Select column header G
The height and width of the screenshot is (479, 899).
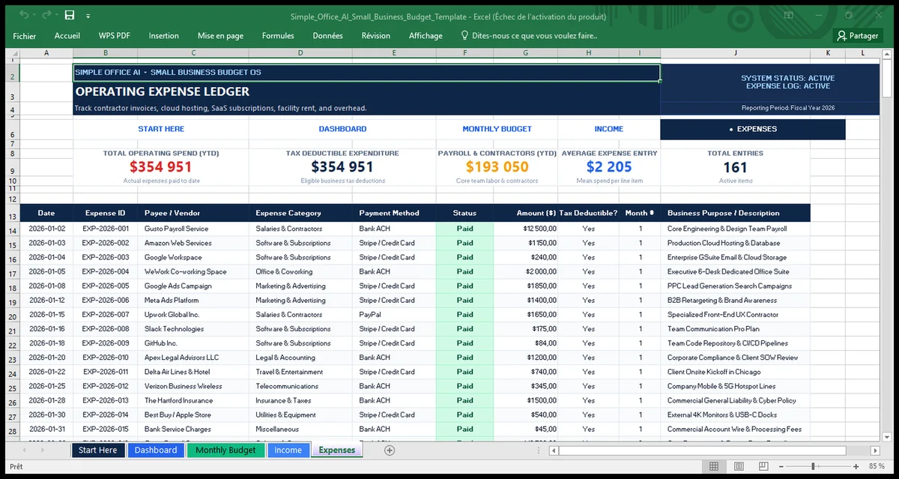coord(525,53)
